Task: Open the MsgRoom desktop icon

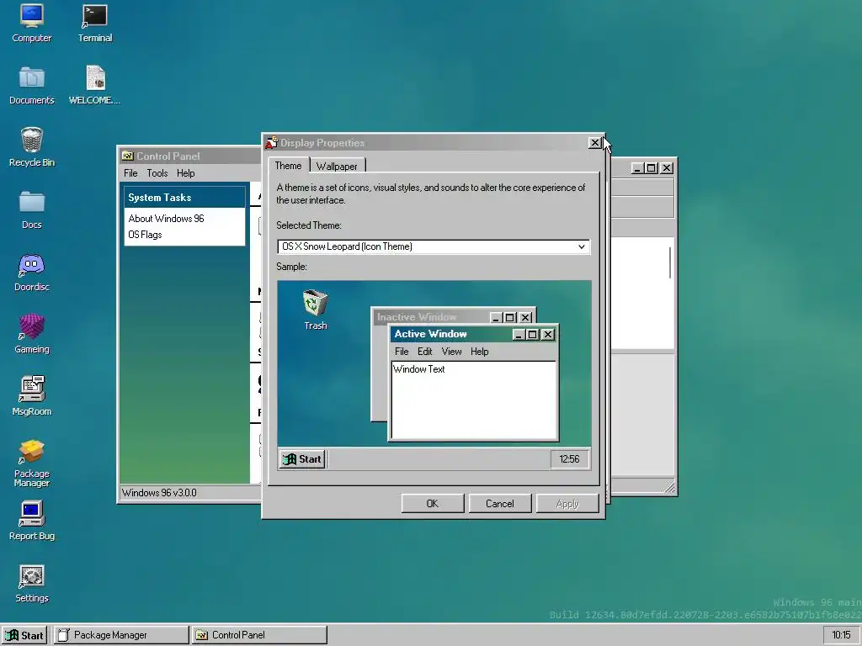Action: click(x=31, y=396)
